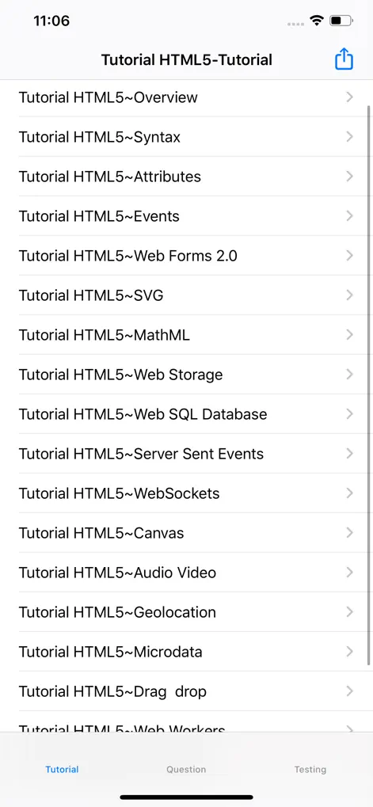Open the Geolocation row's chevron
Screen dimensions: 373x807
pyautogui.click(x=350, y=612)
